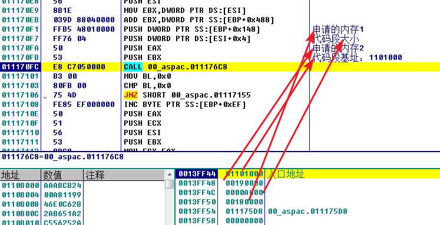Select stack address 0013FF54

pyautogui.click(x=197, y=211)
